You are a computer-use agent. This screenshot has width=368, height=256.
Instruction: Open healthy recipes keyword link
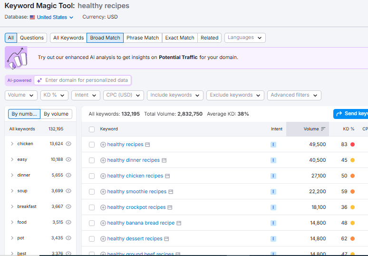pyautogui.click(x=125, y=145)
